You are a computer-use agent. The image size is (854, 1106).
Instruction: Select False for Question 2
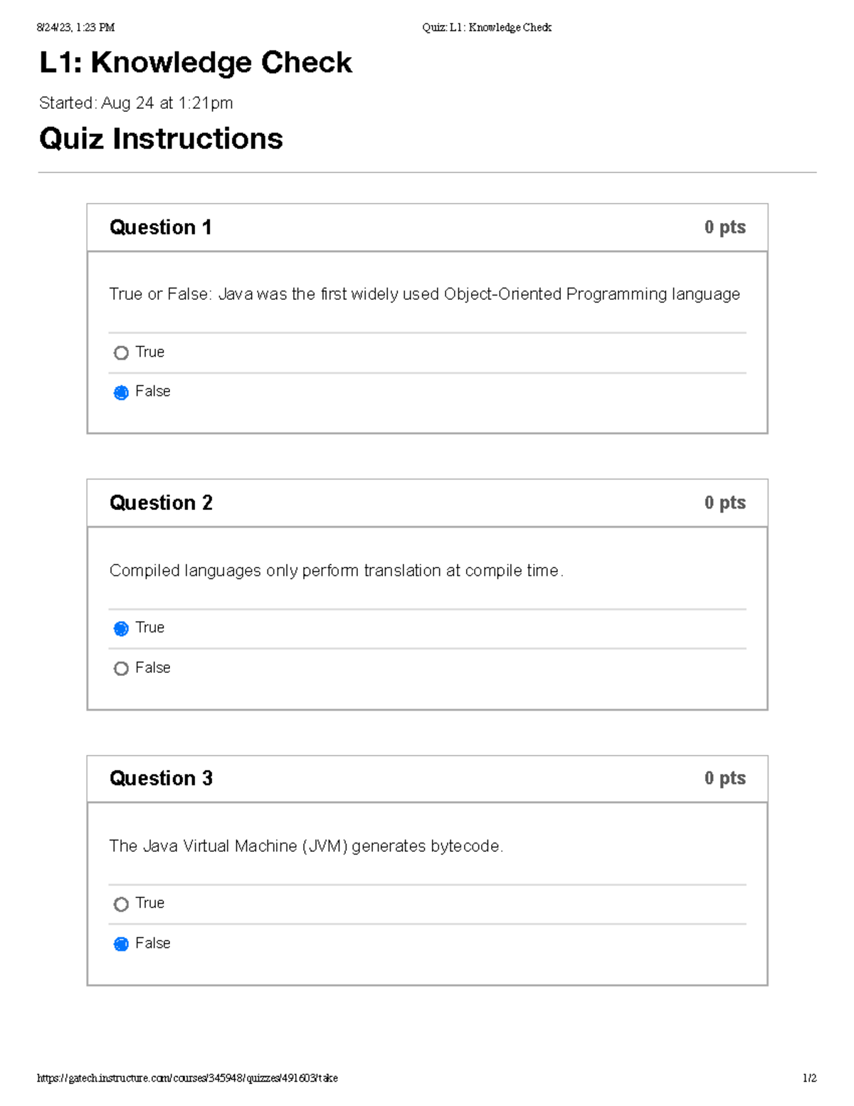121,668
